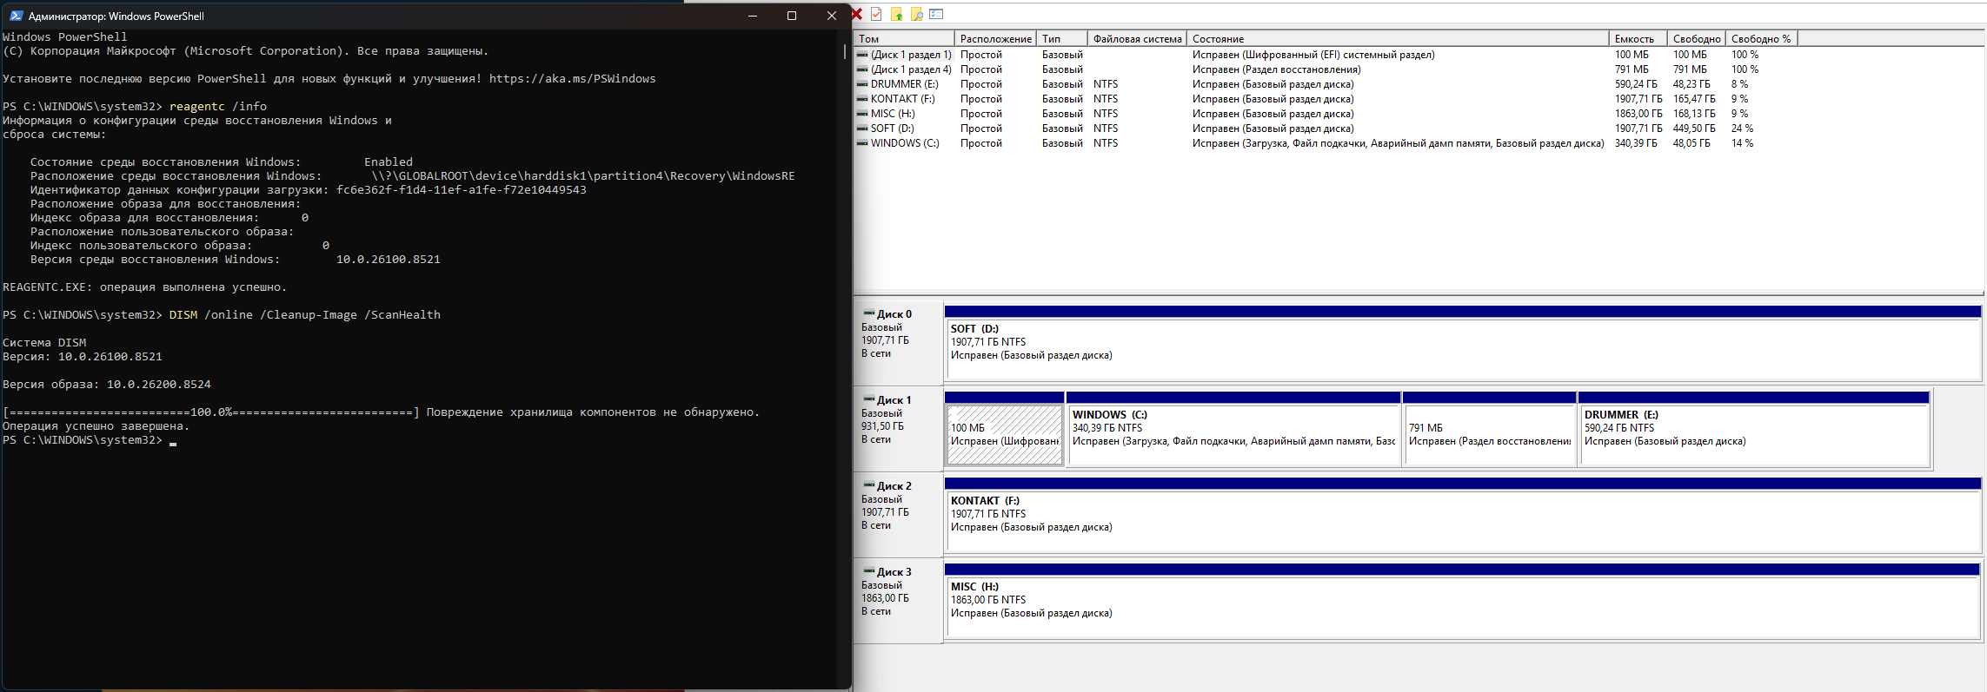The image size is (1987, 692).
Task: Click free space cell '449,50 ГБ'
Action: (1694, 129)
